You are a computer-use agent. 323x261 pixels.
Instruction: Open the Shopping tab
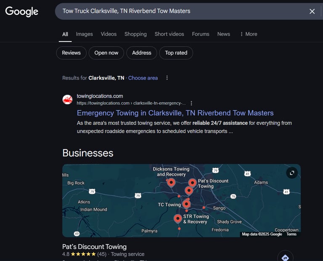(135, 34)
